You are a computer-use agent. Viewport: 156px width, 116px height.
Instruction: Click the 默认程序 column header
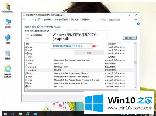tap(112, 44)
